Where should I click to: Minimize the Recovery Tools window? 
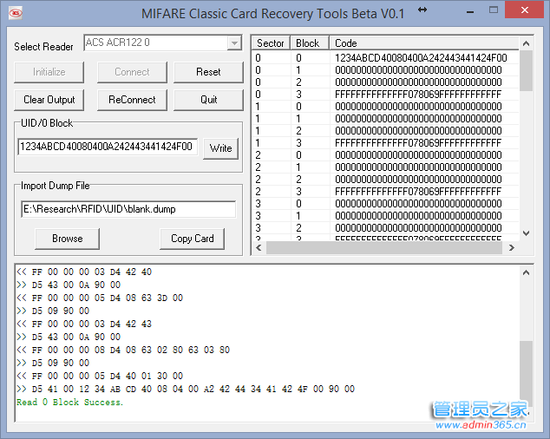coord(470,11)
